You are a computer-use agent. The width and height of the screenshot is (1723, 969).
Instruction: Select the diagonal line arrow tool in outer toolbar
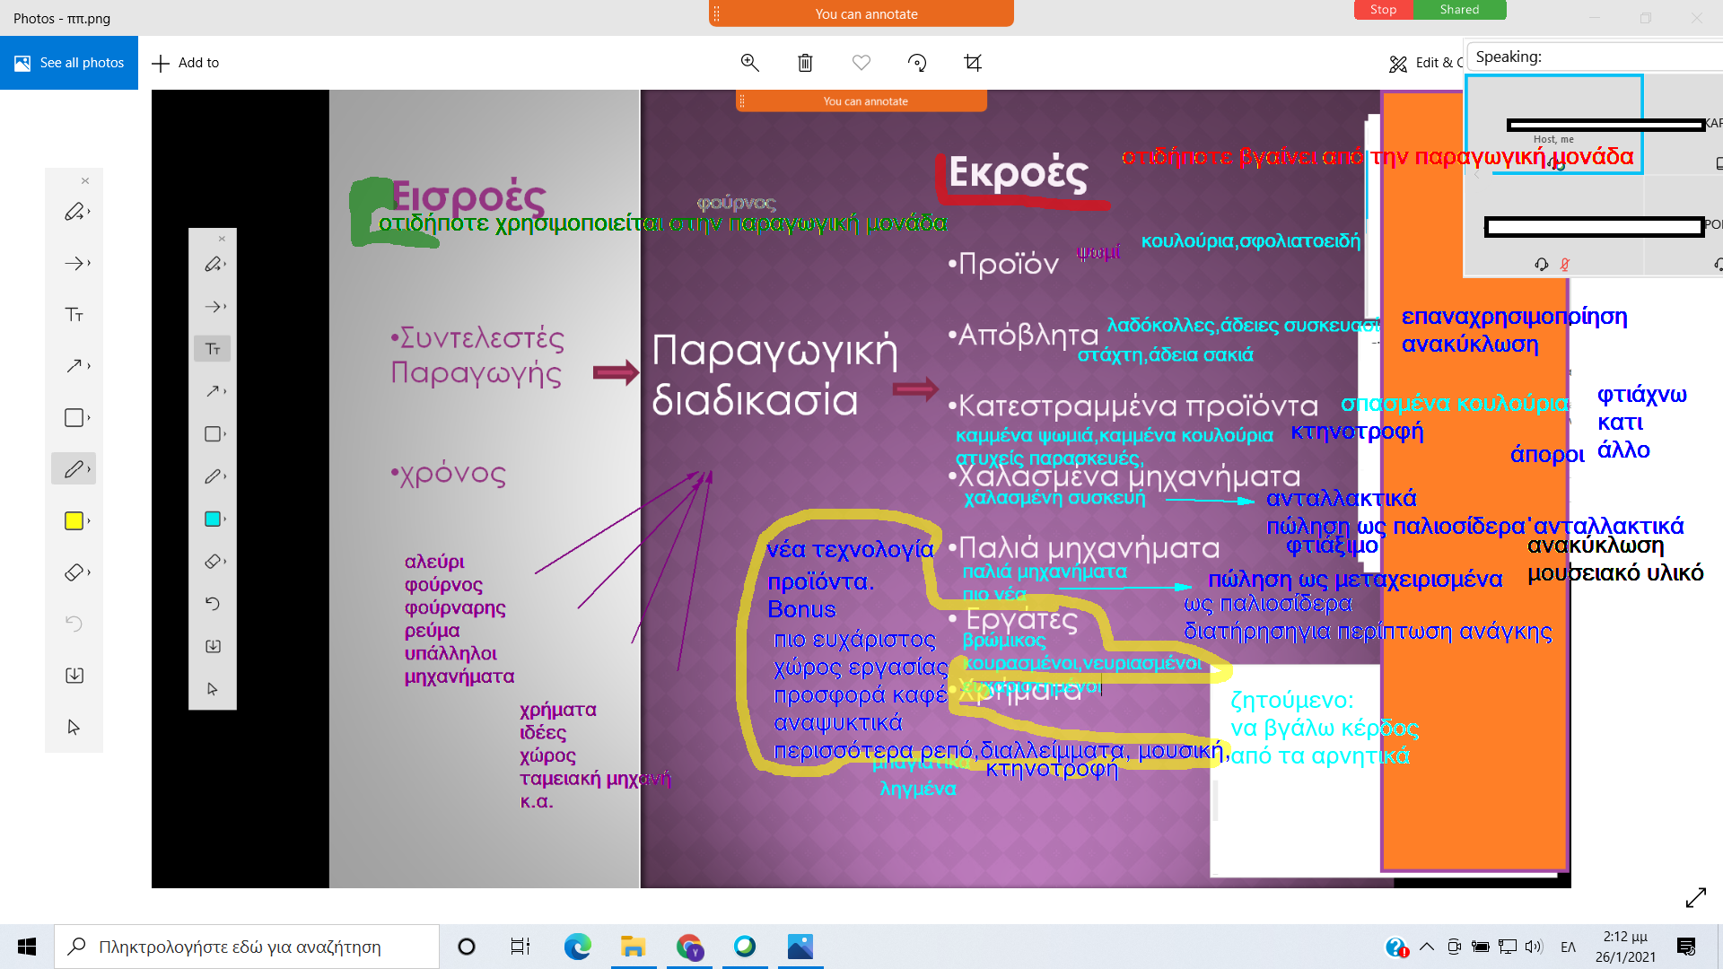(74, 366)
